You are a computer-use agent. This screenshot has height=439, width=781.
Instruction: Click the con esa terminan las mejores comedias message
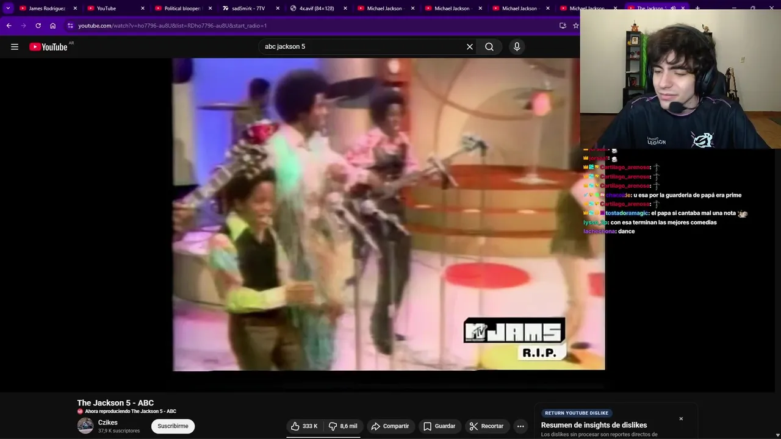[x=663, y=223]
